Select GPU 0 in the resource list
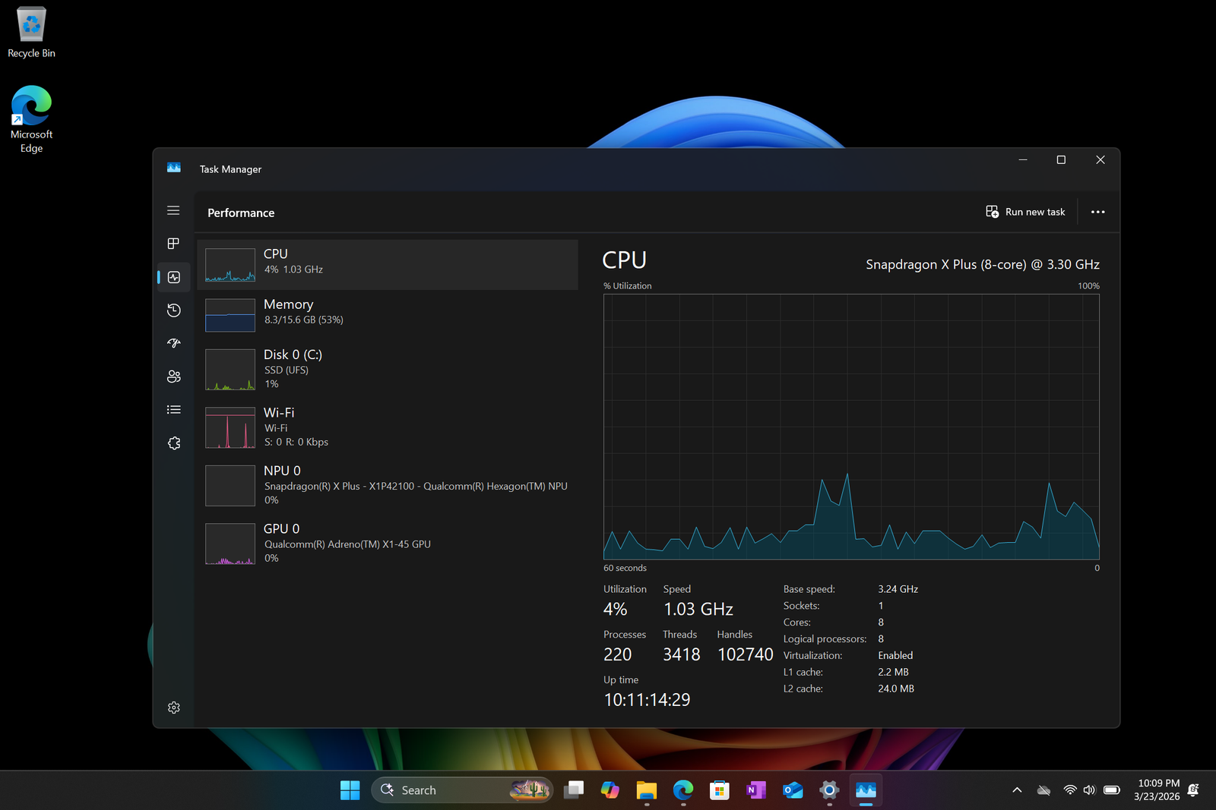 coord(387,543)
